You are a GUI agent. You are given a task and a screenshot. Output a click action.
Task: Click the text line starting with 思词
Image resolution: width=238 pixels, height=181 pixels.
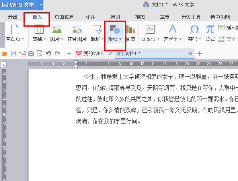pyautogui.click(x=157, y=88)
